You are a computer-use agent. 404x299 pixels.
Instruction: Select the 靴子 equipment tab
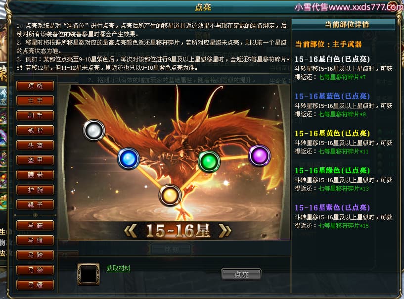click(x=35, y=204)
